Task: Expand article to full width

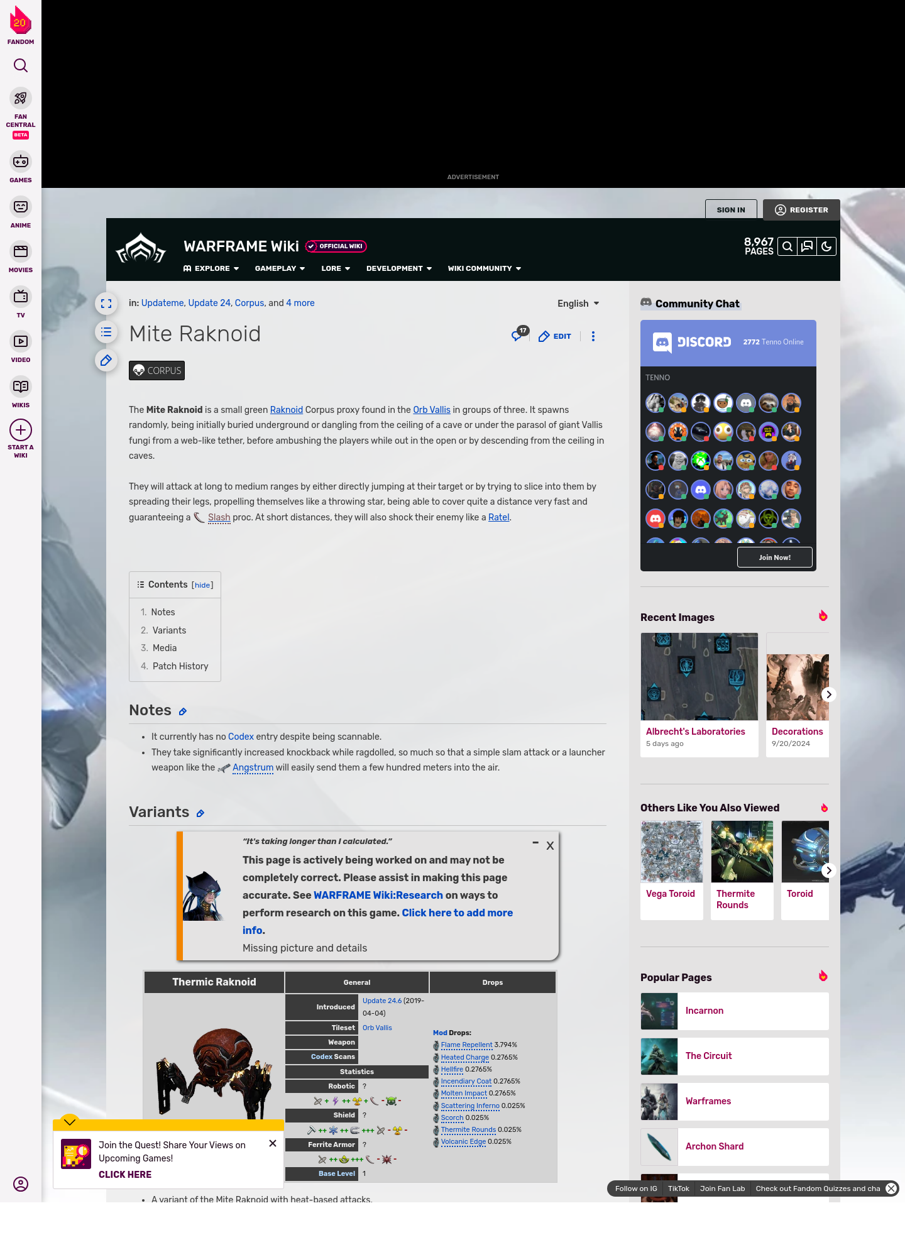Action: point(106,304)
